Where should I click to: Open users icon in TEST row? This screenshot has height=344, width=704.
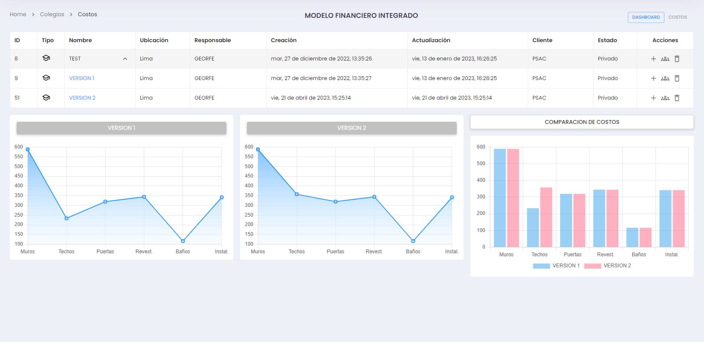(x=665, y=59)
